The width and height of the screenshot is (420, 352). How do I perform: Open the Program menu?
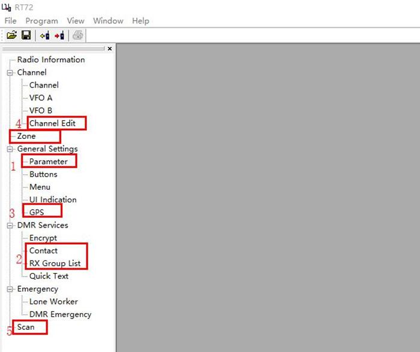(x=41, y=21)
